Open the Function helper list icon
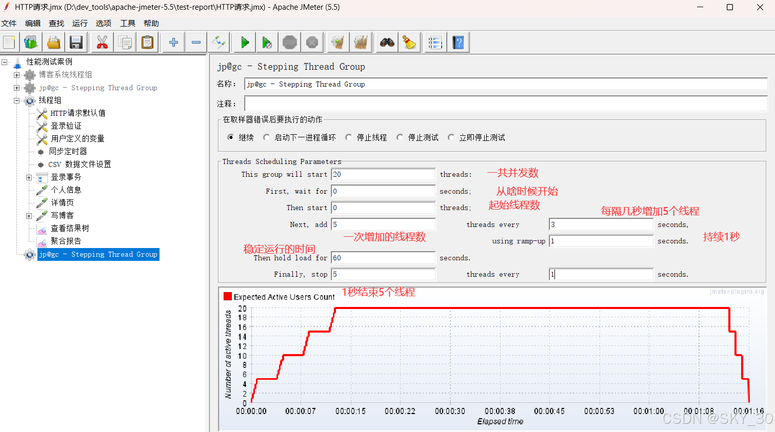The width and height of the screenshot is (775, 432). click(x=435, y=43)
